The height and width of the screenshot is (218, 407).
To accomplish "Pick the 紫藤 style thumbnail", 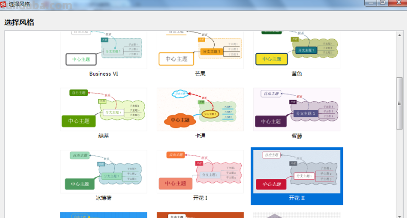I will point(297,109).
